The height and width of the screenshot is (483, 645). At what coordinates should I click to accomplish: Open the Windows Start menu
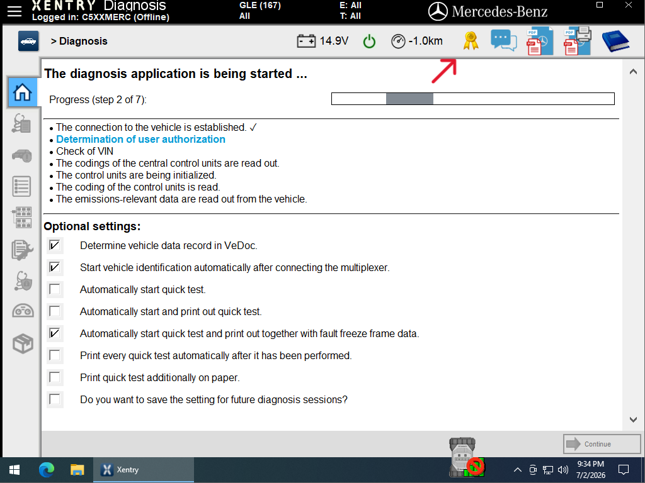(15, 470)
